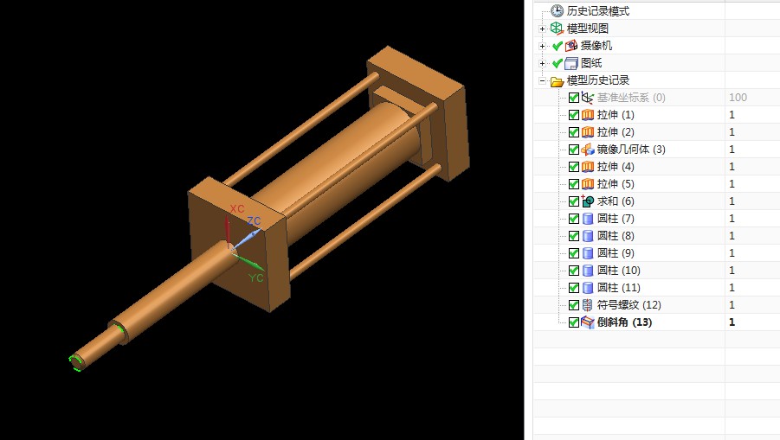The width and height of the screenshot is (780, 440).
Task: Select the 基准坐标系 (0) label
Action: 631,98
